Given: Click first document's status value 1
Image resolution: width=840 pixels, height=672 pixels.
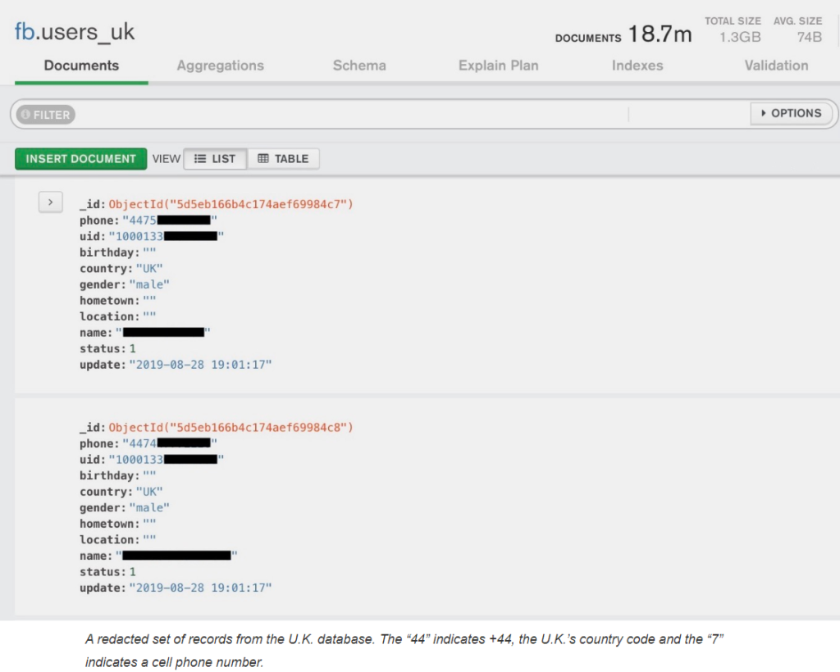Looking at the screenshot, I should tap(132, 349).
